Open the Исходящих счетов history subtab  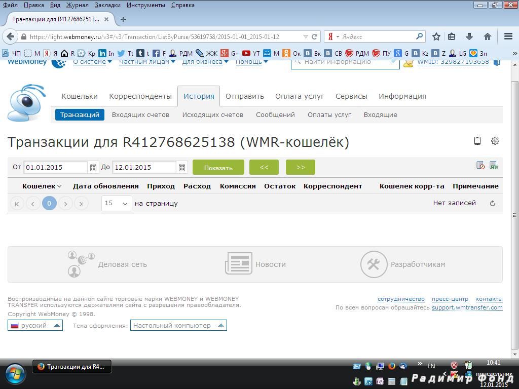point(212,115)
